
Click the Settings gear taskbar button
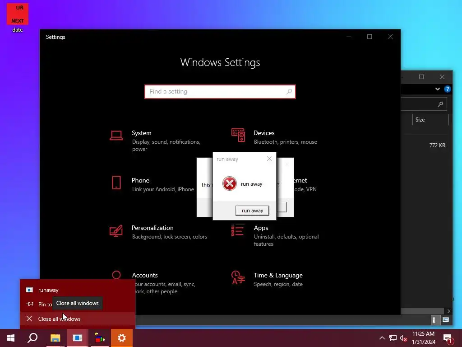tap(122, 338)
